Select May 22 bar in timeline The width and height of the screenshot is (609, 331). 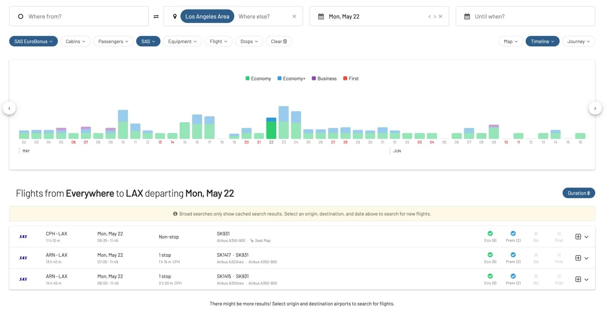click(271, 128)
